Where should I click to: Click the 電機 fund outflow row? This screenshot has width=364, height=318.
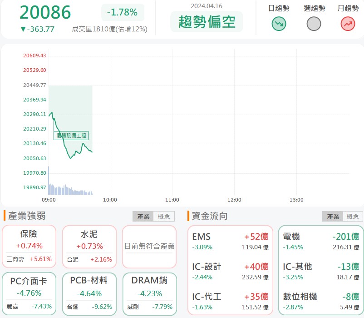tap(321, 242)
